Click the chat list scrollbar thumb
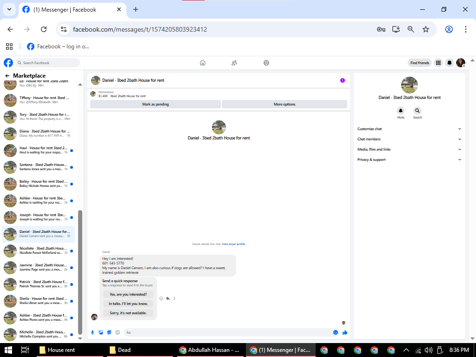The width and height of the screenshot is (476, 357). (80, 272)
